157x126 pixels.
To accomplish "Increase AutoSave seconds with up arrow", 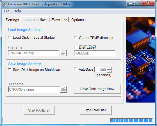I will pyautogui.click(x=109, y=68).
